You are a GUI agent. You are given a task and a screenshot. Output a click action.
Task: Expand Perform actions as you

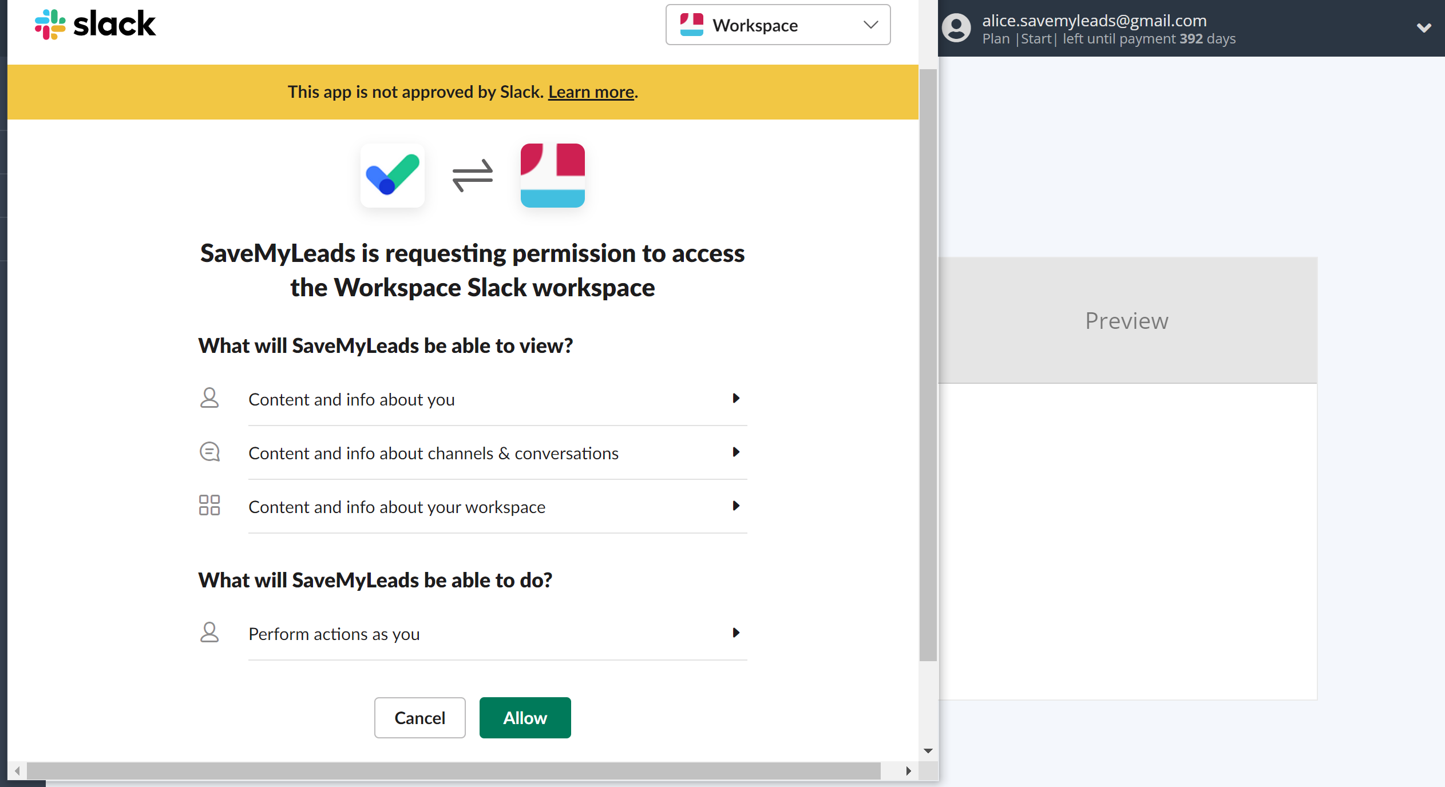tap(497, 634)
